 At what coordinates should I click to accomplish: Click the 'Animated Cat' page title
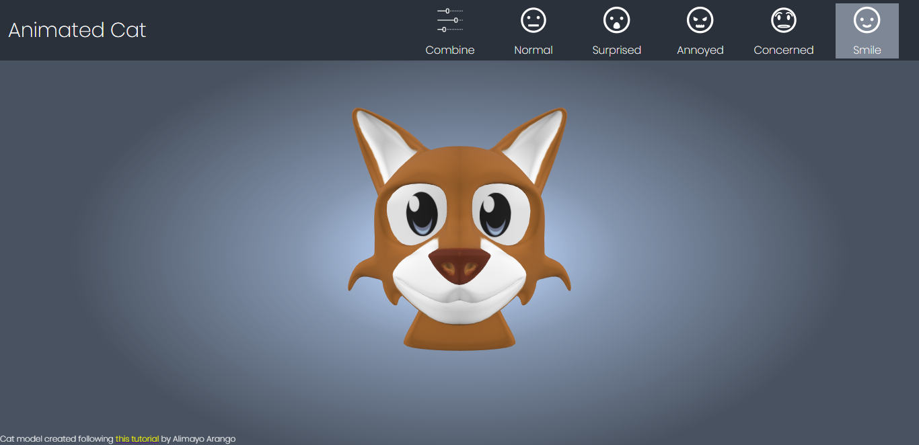77,30
